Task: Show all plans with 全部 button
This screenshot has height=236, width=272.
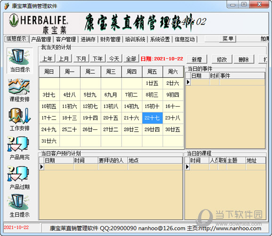Action: pos(131,59)
